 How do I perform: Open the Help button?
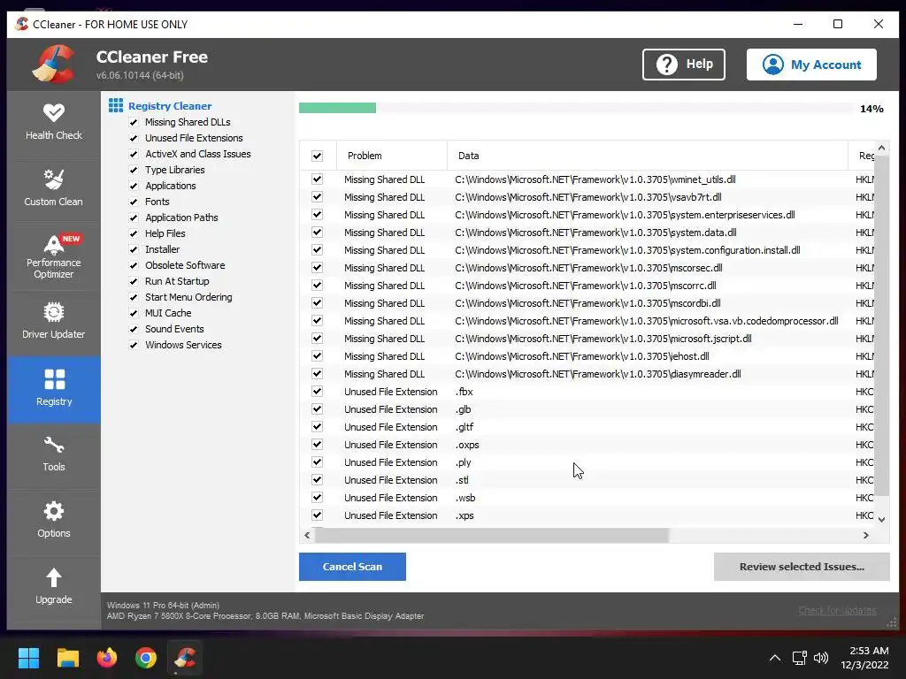coord(684,64)
